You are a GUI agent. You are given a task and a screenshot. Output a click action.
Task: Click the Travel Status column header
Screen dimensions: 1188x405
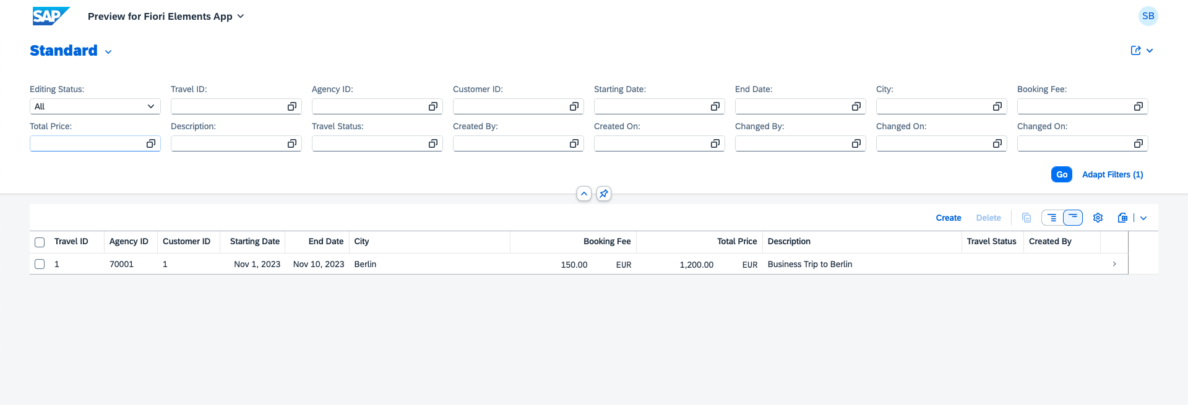tap(992, 242)
